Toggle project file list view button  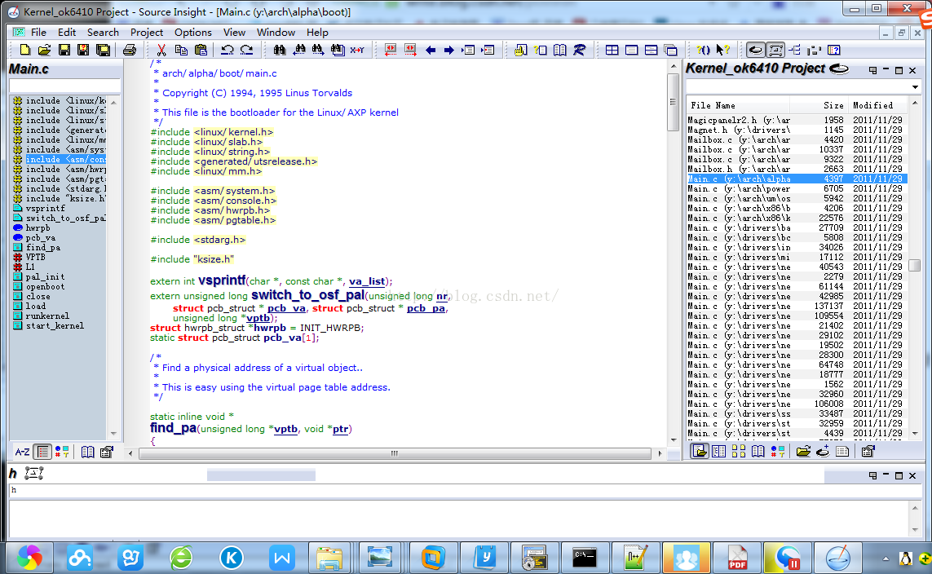pyautogui.click(x=700, y=452)
